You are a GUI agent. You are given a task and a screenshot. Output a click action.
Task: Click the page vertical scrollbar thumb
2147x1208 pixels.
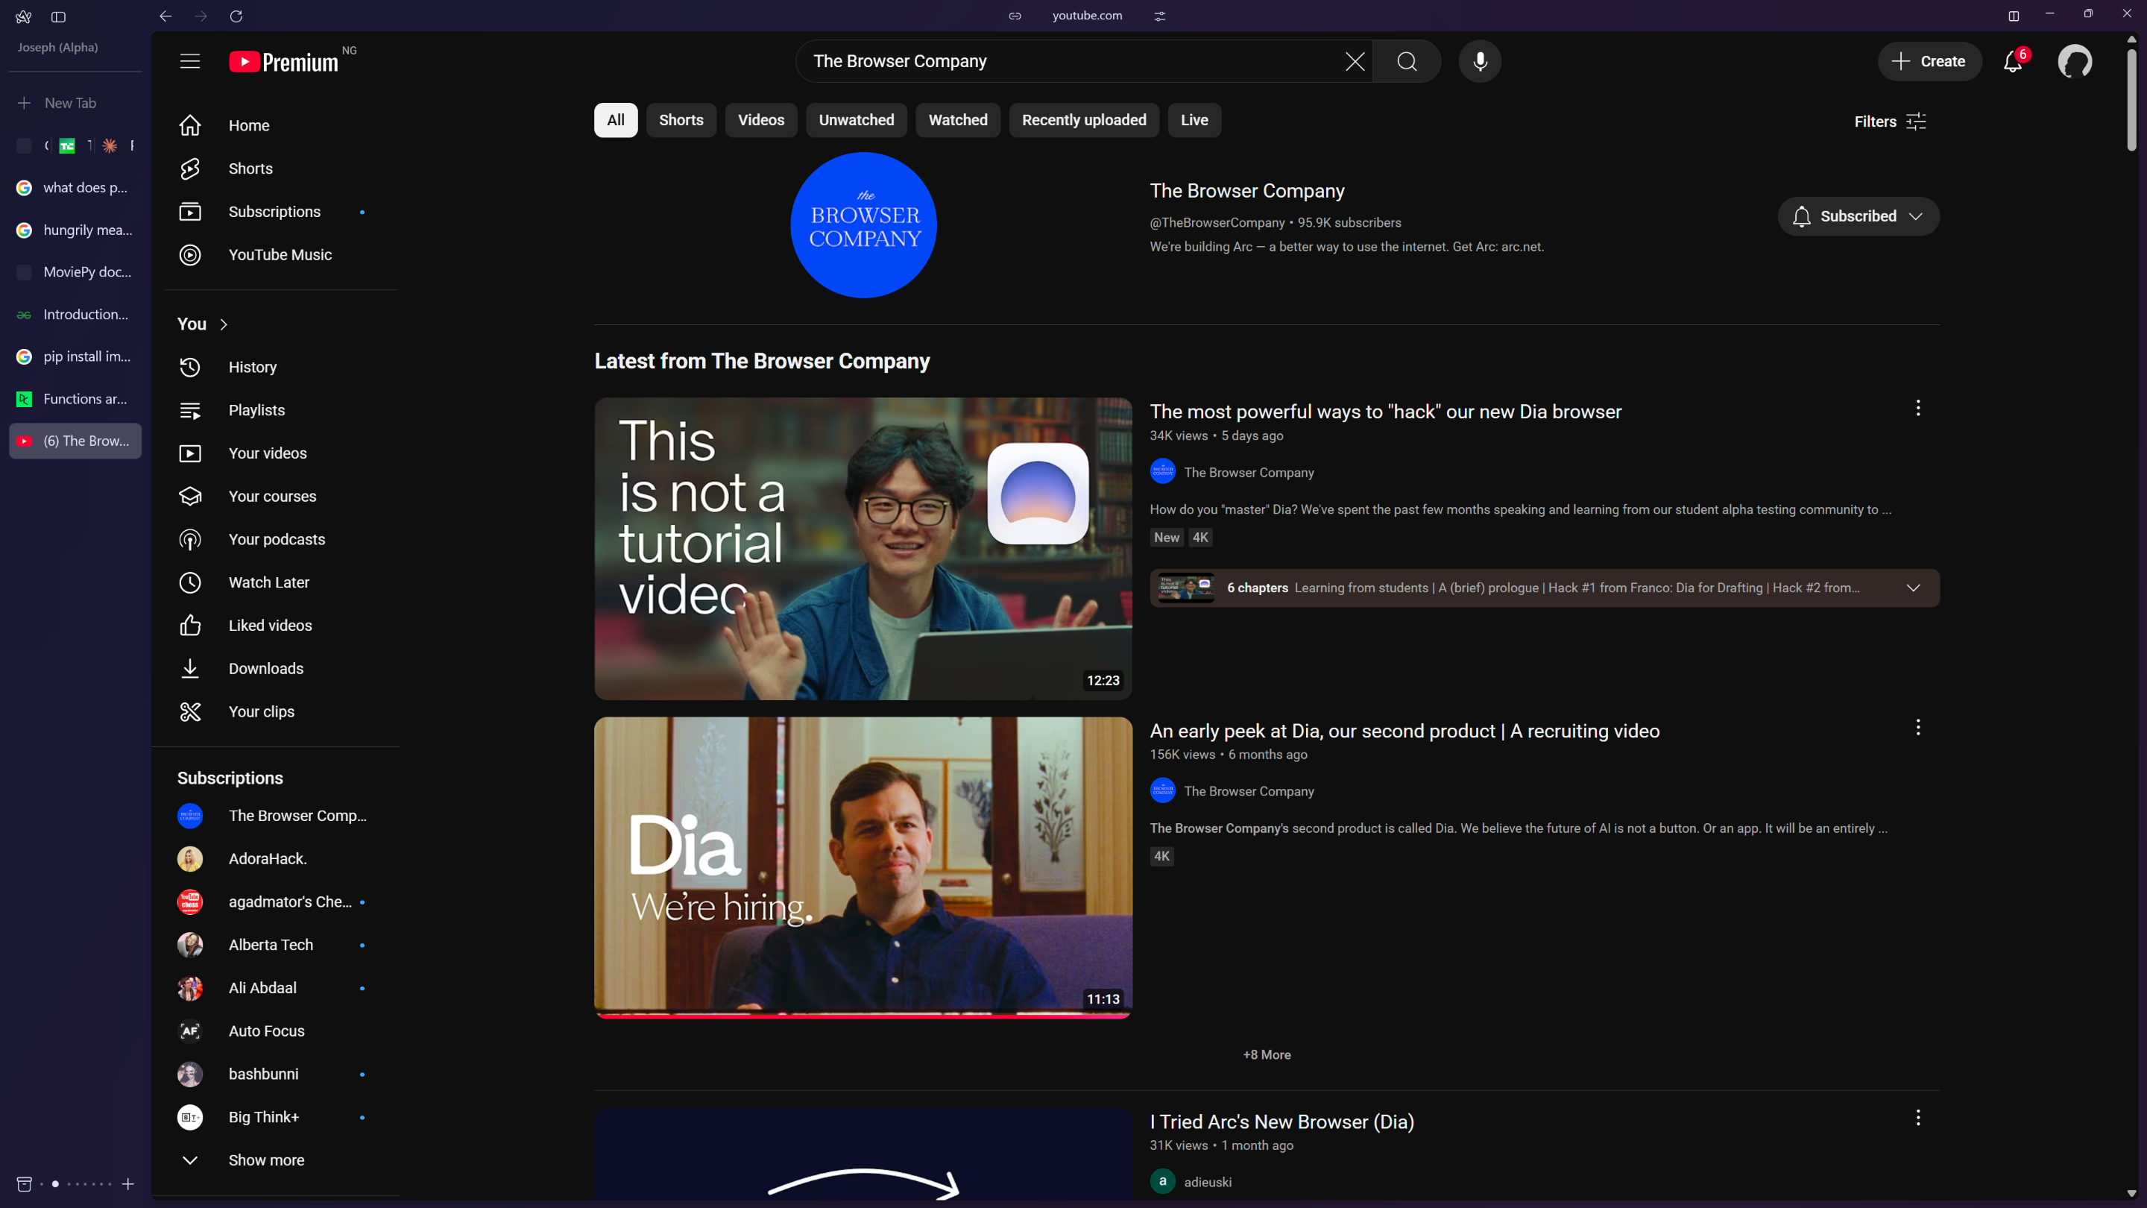(x=2131, y=100)
